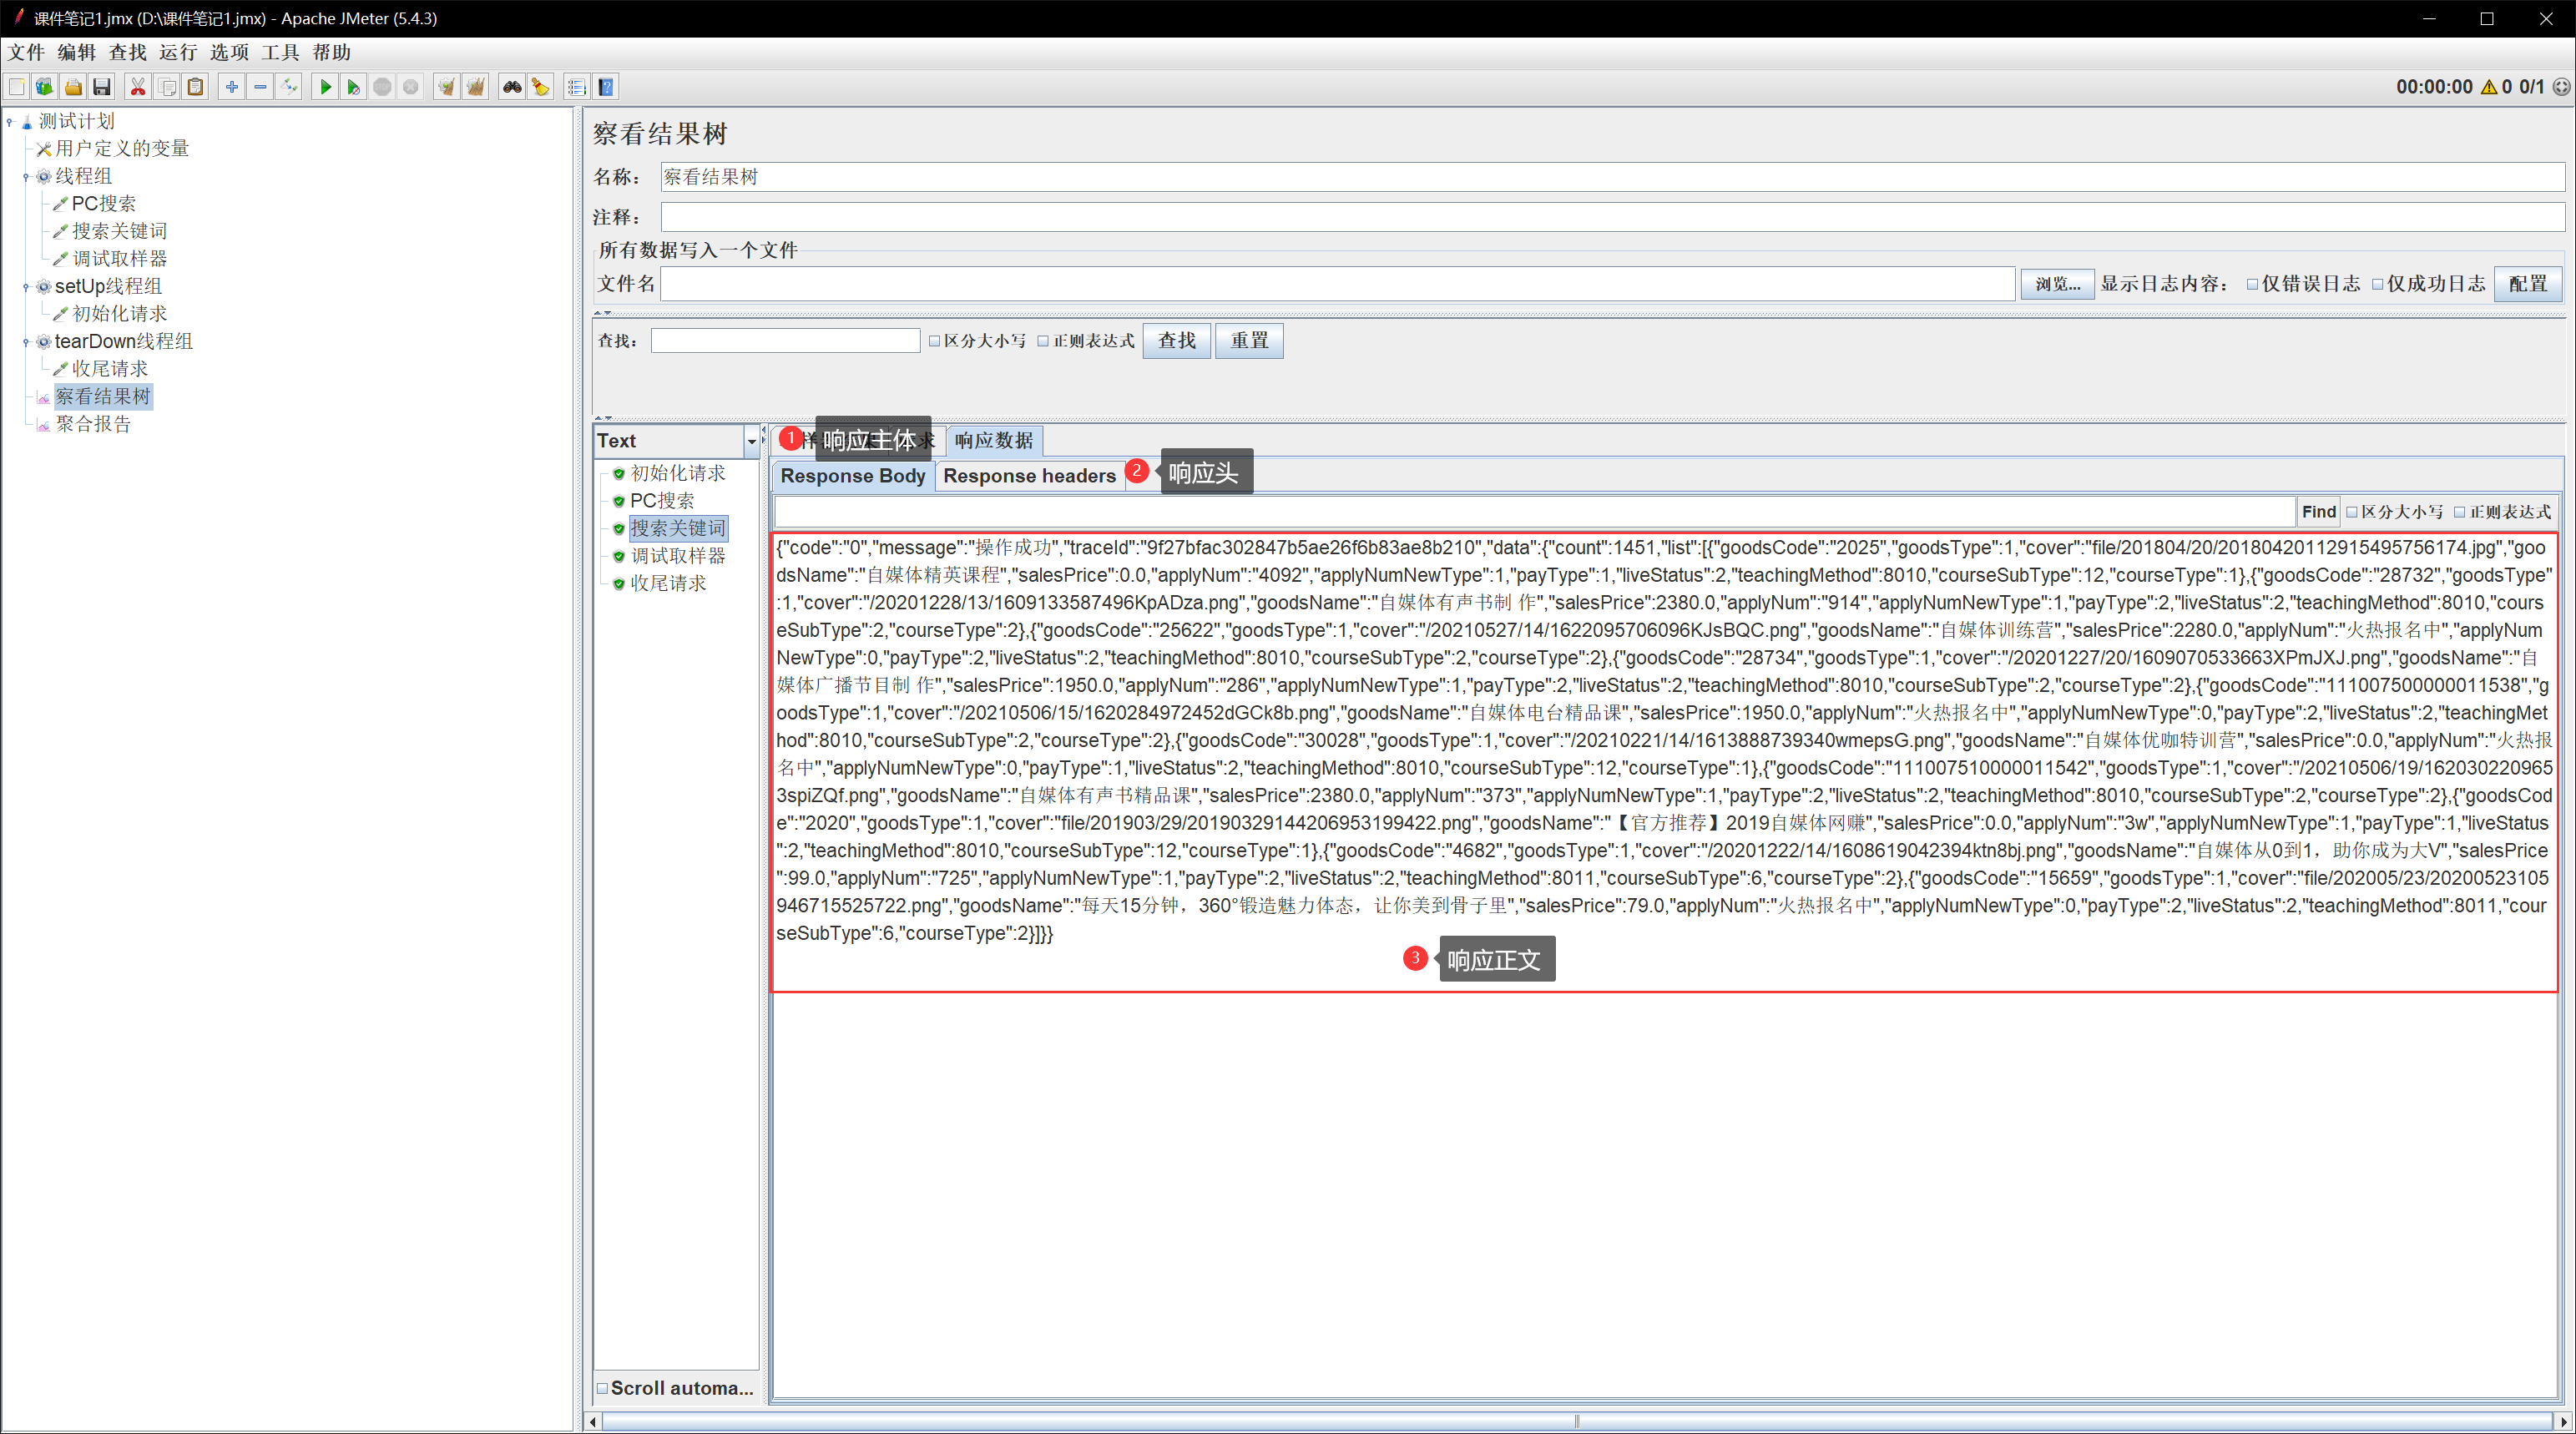The height and width of the screenshot is (1434, 2576).
Task: Switch to Response headers tab
Action: 1028,476
